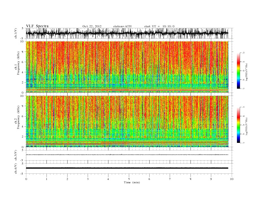261x201 pixels.
Task: Click the "-3" label on ch.1 color bar
Action: (243, 53)
